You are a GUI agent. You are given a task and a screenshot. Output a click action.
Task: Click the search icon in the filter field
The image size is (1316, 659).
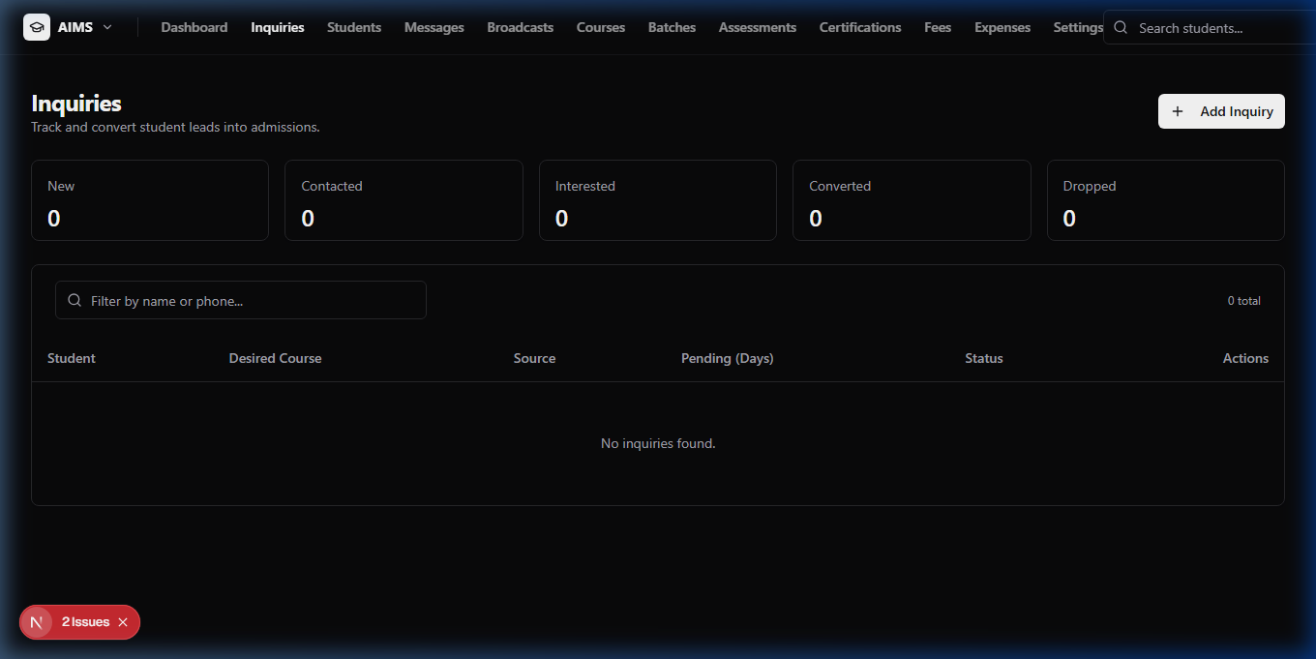coord(75,301)
